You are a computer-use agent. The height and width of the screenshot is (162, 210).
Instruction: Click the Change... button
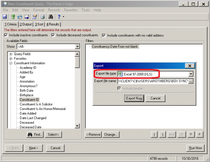pyautogui.click(x=111, y=134)
